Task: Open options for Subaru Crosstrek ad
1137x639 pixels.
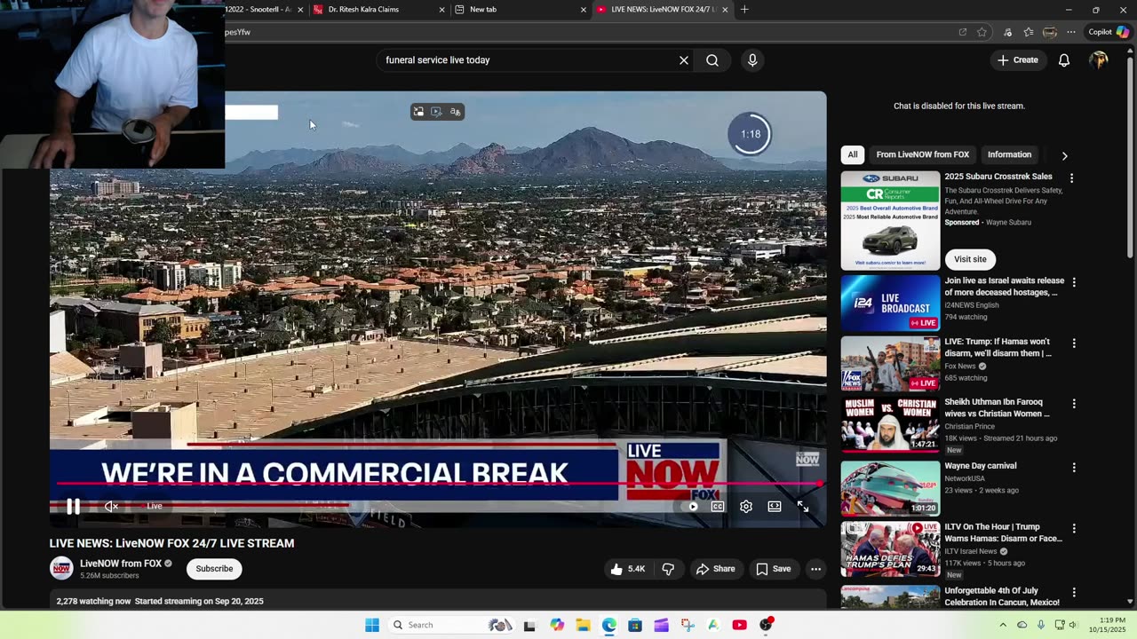Action: tap(1071, 178)
